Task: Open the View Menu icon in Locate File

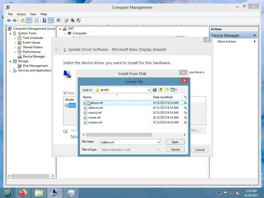Action: 174,90
